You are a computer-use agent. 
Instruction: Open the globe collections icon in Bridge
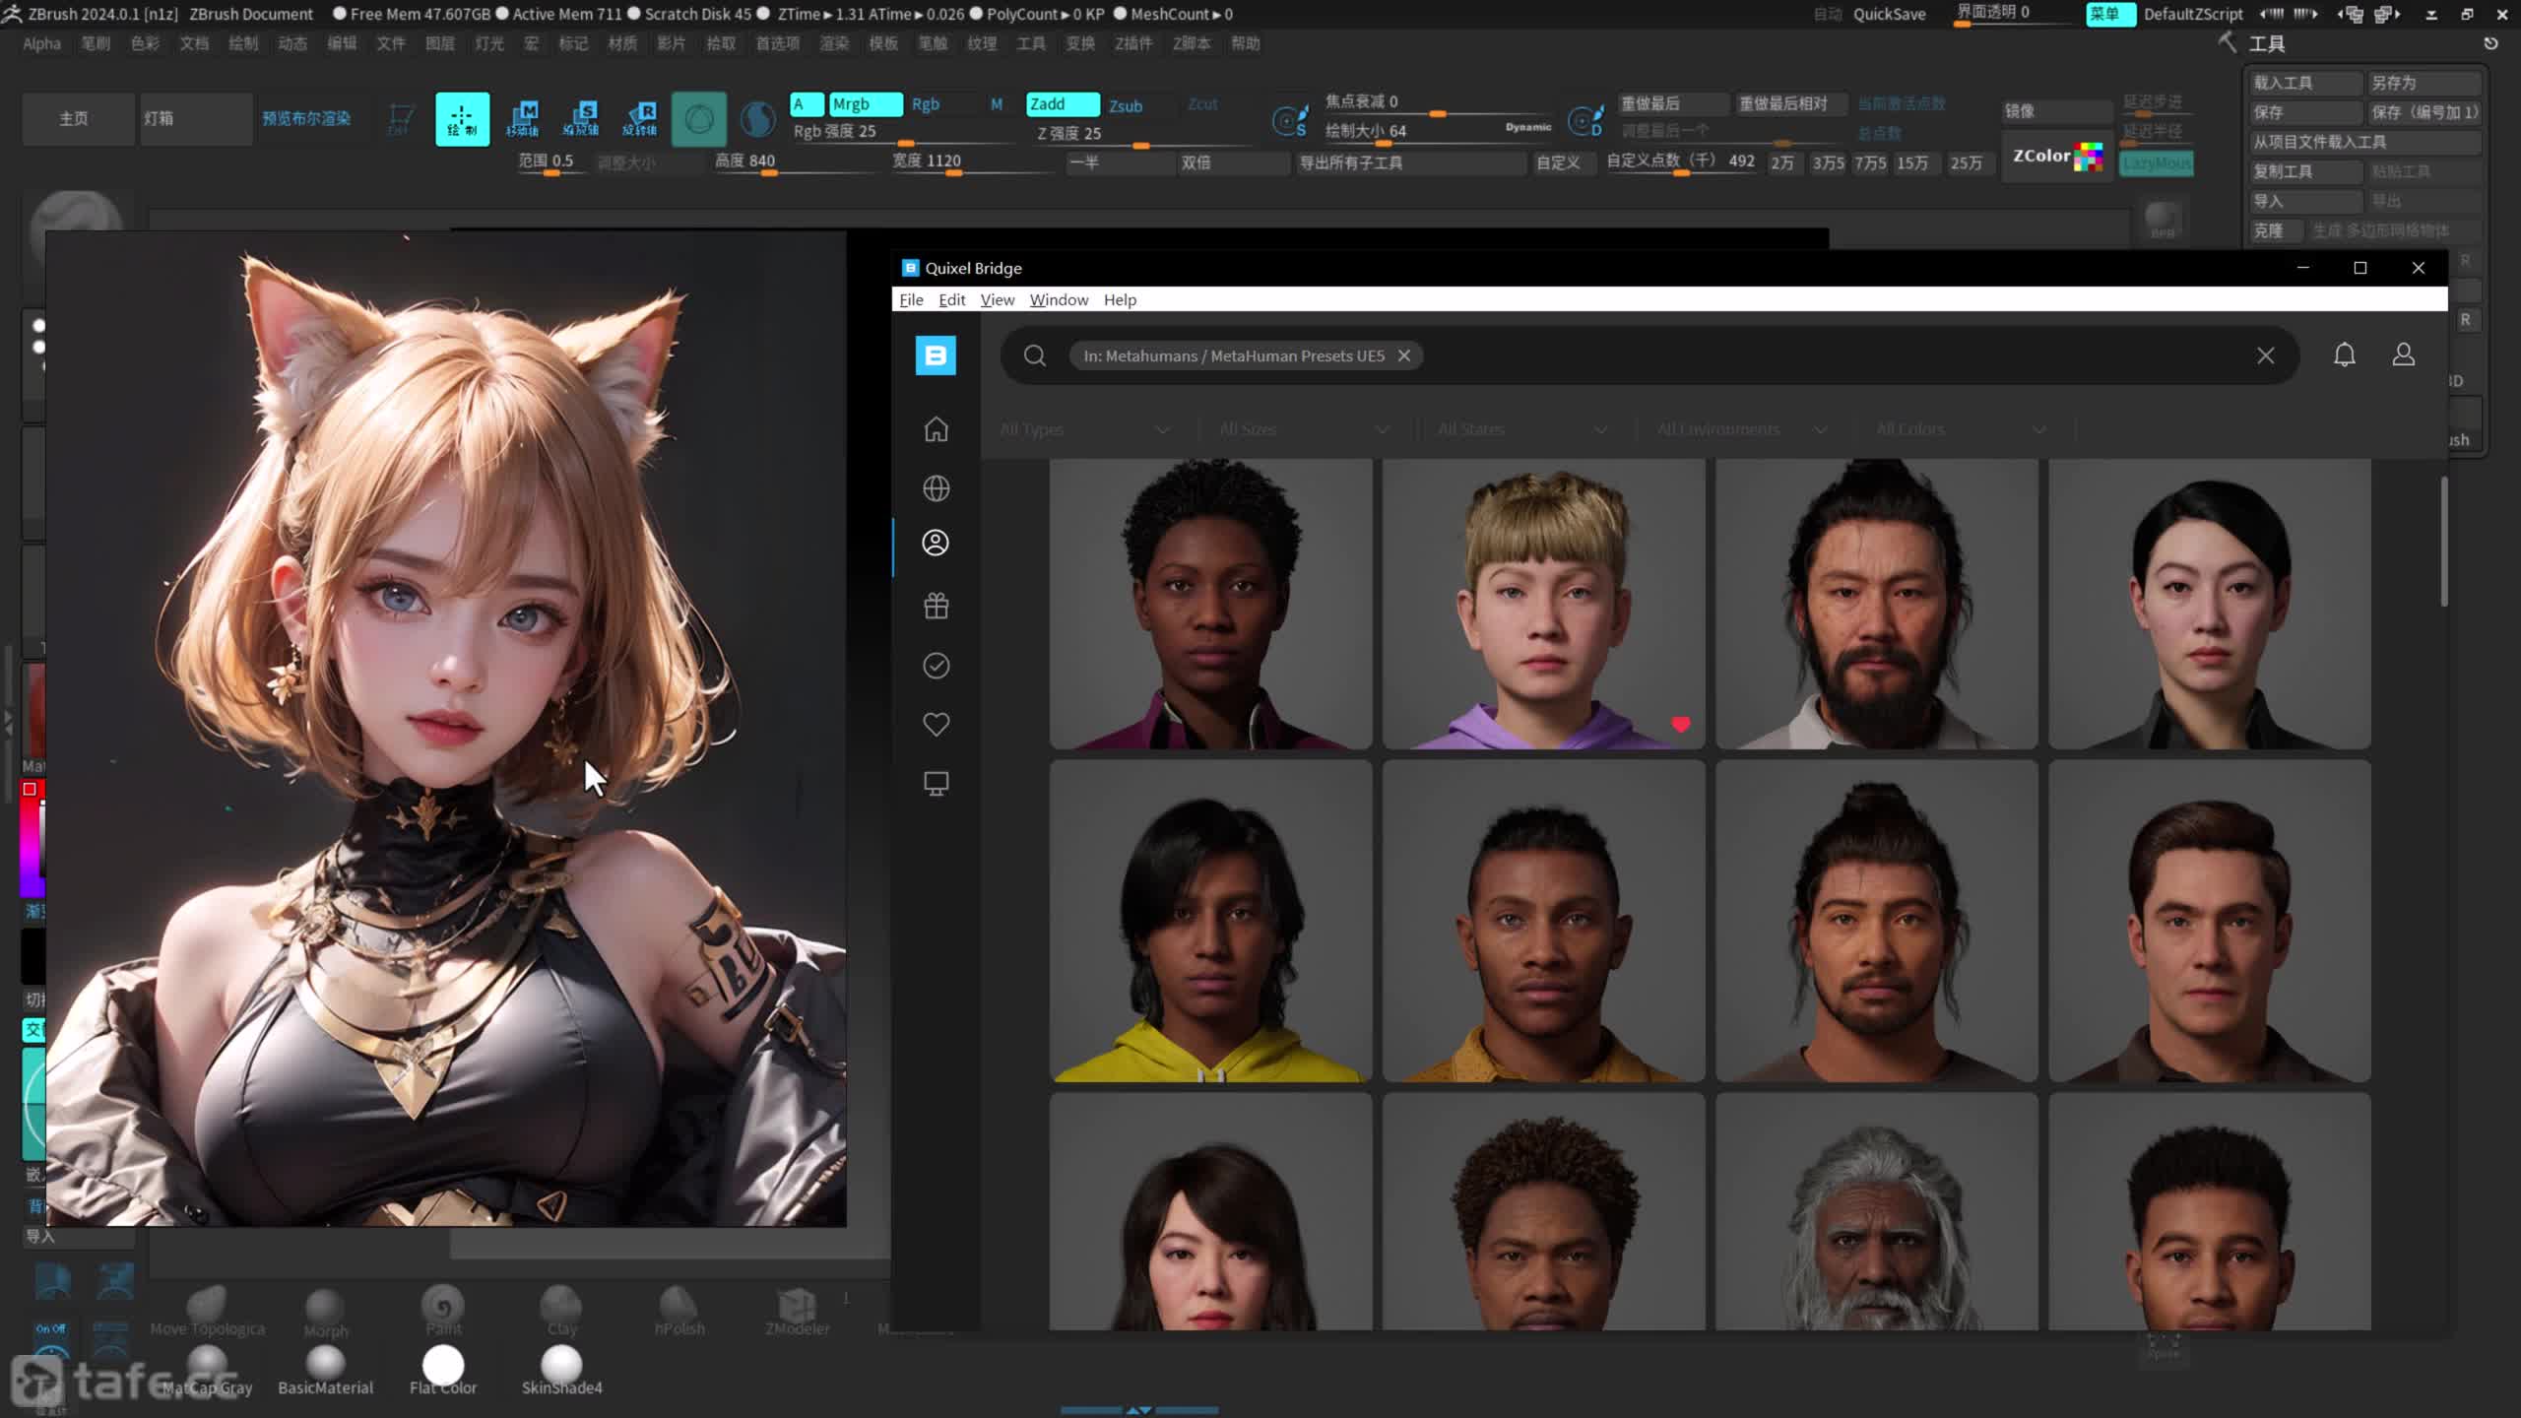936,488
